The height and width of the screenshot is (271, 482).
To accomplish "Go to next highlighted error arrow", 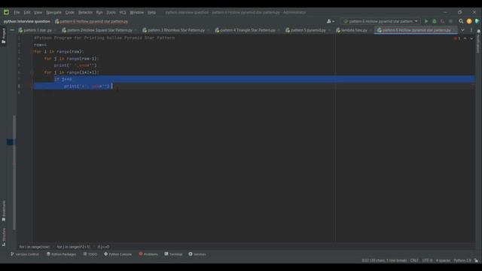I will click(x=471, y=38).
